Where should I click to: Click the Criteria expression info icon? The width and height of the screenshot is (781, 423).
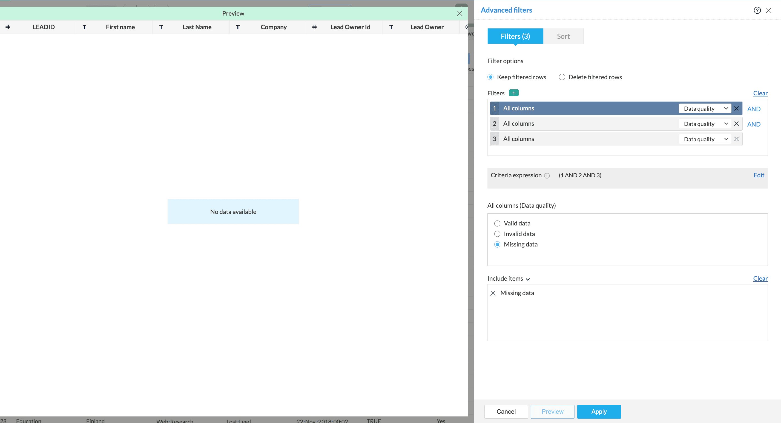[547, 176]
